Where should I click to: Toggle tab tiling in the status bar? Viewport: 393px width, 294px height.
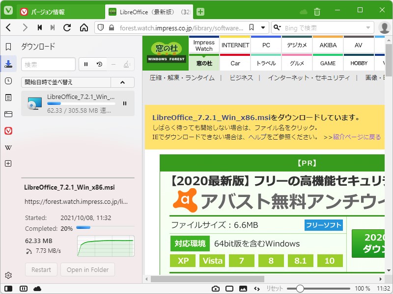click(x=23, y=289)
